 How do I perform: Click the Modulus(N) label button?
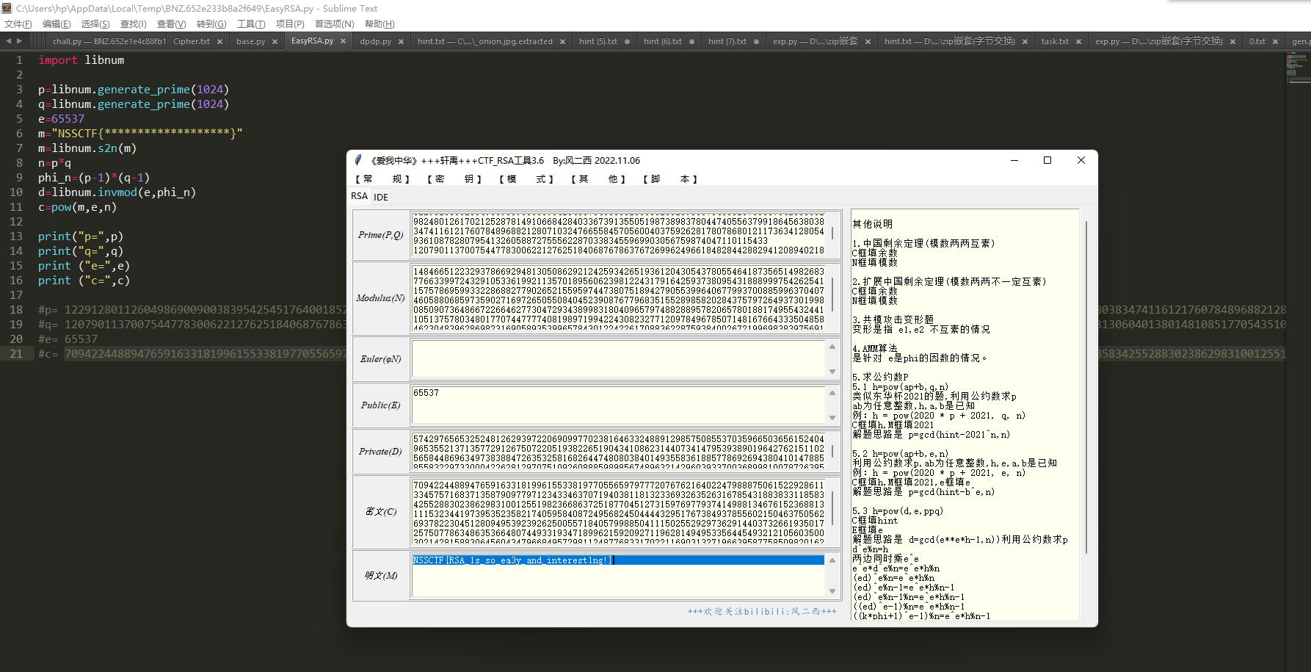380,298
